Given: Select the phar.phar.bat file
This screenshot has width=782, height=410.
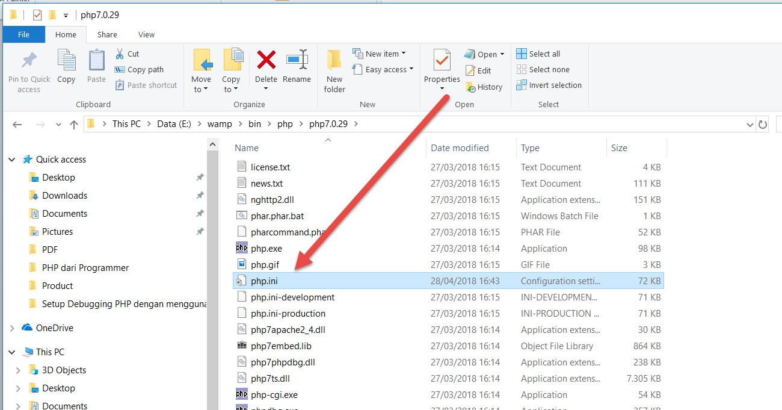Looking at the screenshot, I should click(277, 216).
